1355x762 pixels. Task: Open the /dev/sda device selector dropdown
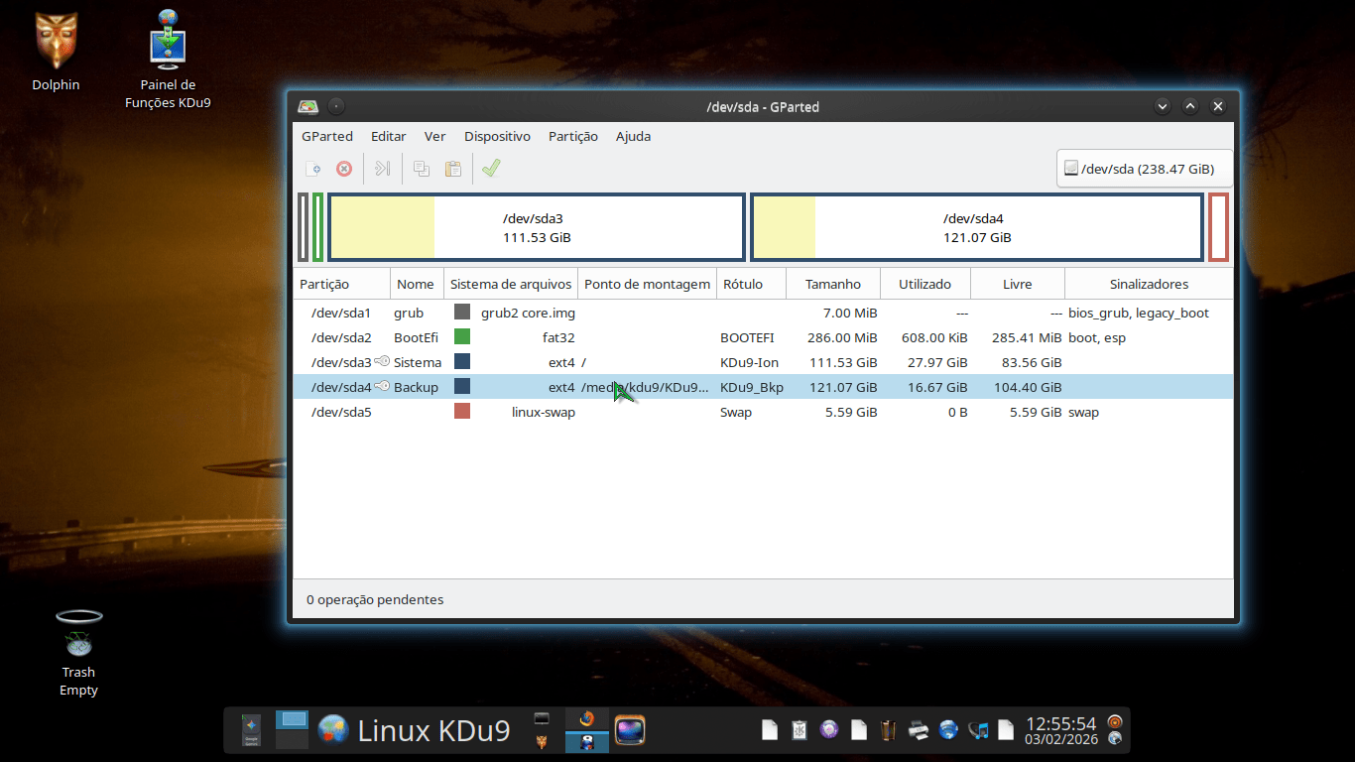(x=1145, y=169)
